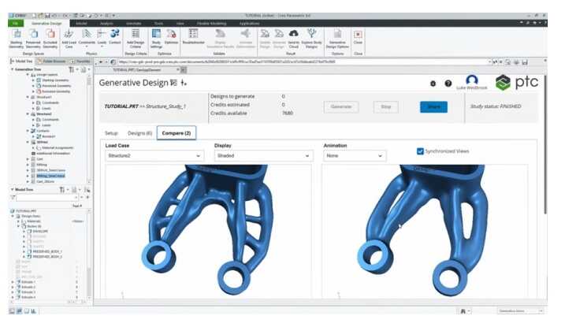Select Additional Information in Generative Tree

[53, 154]
